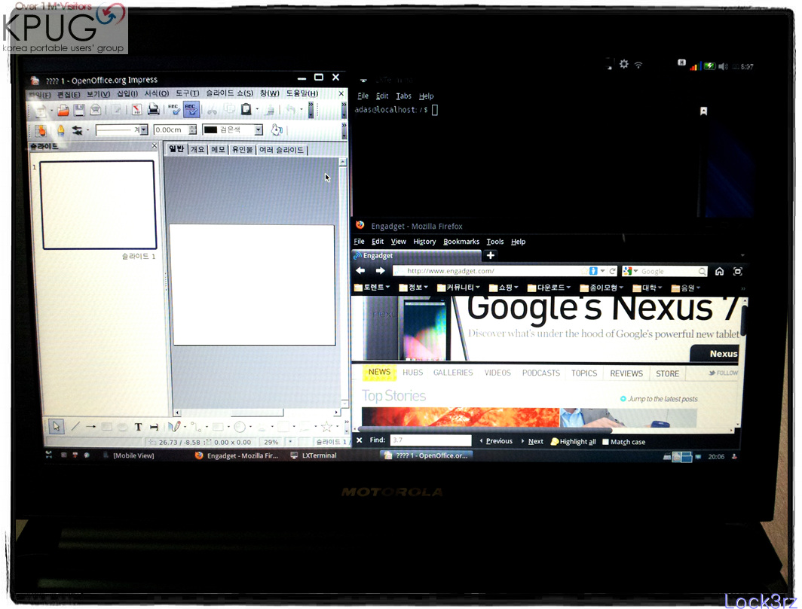This screenshot has width=802, height=609.
Task: Open Engadget GALLERIES section link
Action: (x=453, y=373)
